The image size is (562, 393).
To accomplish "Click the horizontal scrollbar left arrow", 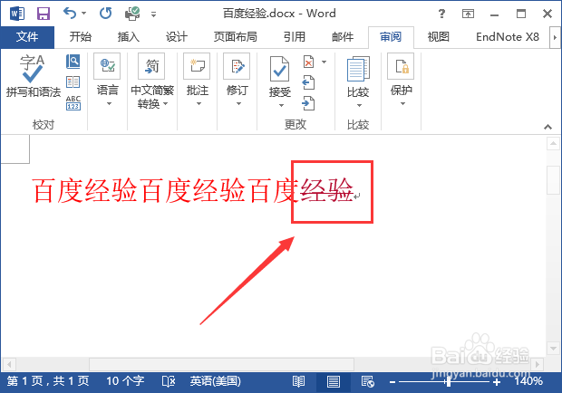I will coord(9,365).
